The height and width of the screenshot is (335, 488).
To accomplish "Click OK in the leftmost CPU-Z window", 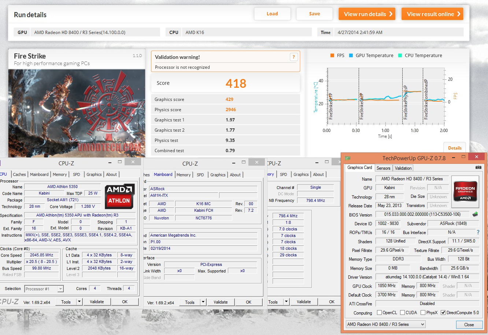I will coord(125,302).
